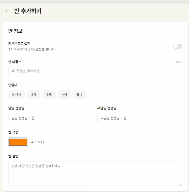Click the 0/20 character counter

pyautogui.click(x=179, y=62)
